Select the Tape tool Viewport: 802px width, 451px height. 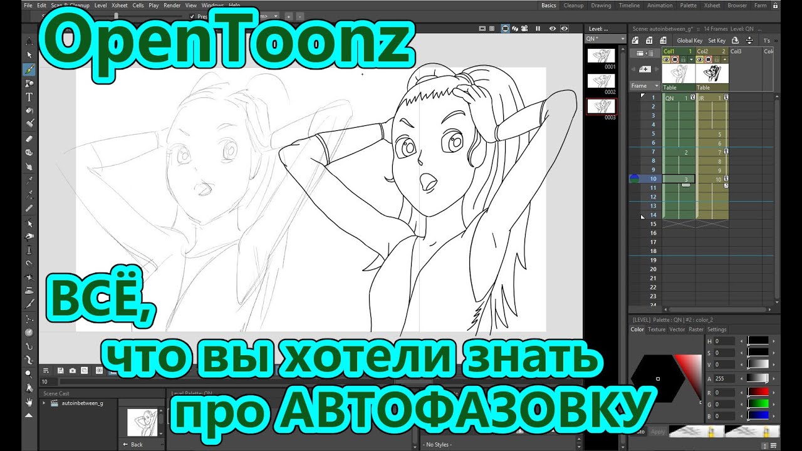tap(29, 153)
